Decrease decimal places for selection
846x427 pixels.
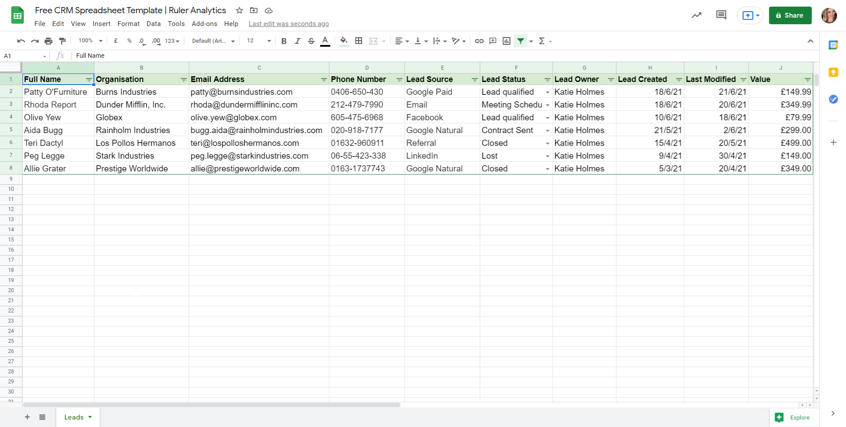click(x=142, y=41)
